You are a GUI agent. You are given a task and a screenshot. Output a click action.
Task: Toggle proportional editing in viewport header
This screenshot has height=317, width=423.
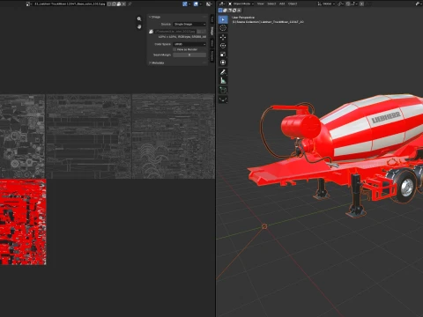(x=362, y=4)
